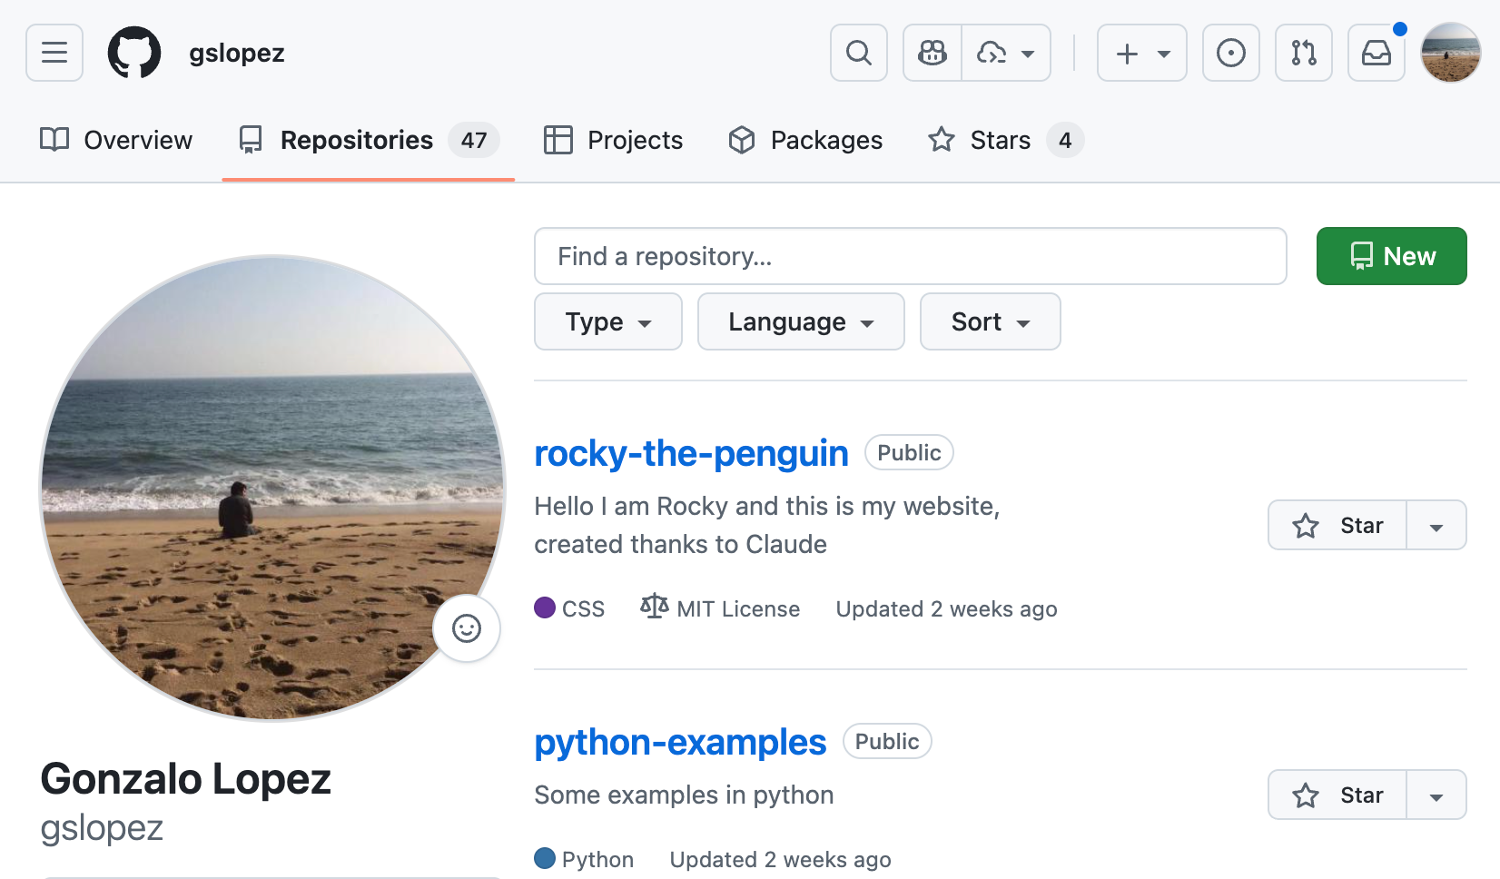Click the large profile photo
Image resolution: width=1500 pixels, height=879 pixels.
(272, 489)
